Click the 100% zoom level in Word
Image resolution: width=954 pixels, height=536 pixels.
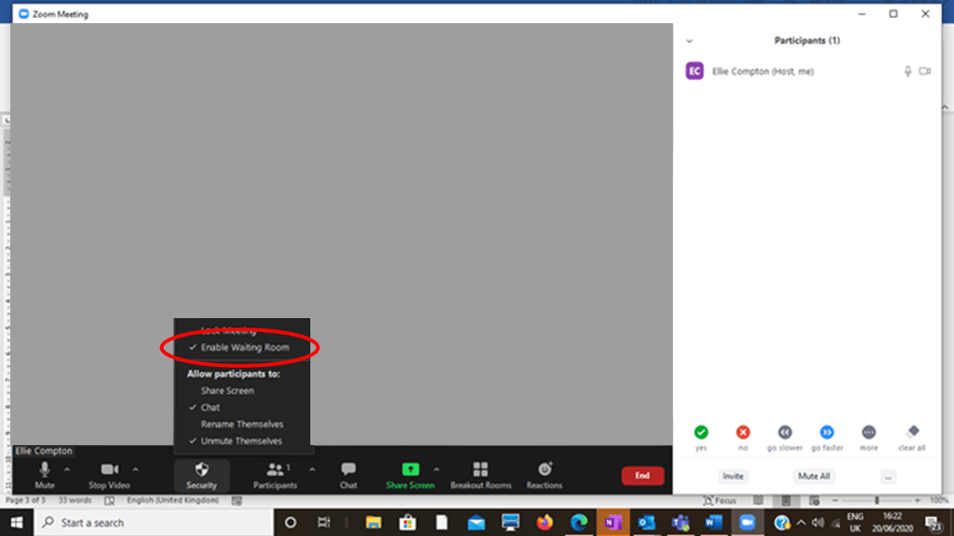[939, 501]
